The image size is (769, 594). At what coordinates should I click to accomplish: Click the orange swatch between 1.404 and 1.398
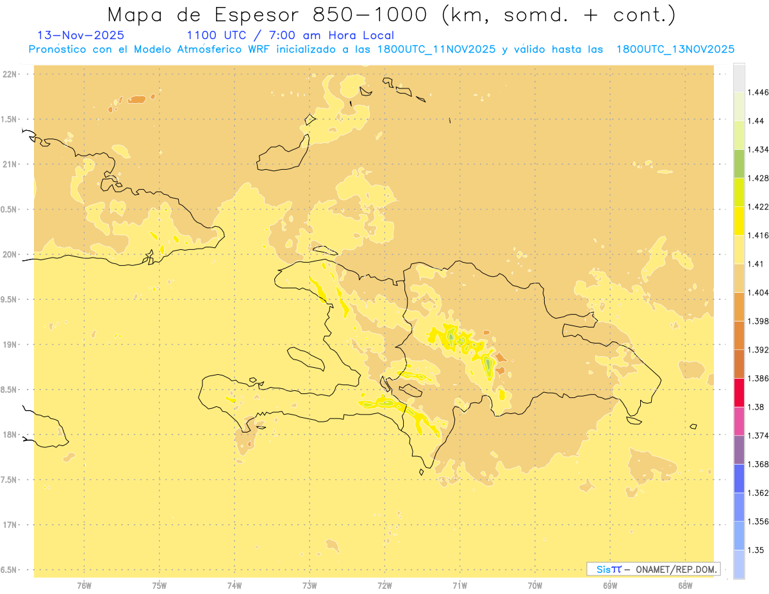click(x=739, y=306)
